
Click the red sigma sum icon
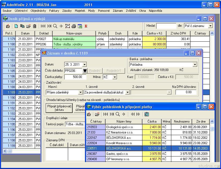[86, 26]
